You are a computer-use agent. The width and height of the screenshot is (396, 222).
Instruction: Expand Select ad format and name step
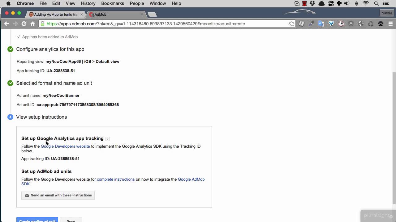click(x=54, y=83)
